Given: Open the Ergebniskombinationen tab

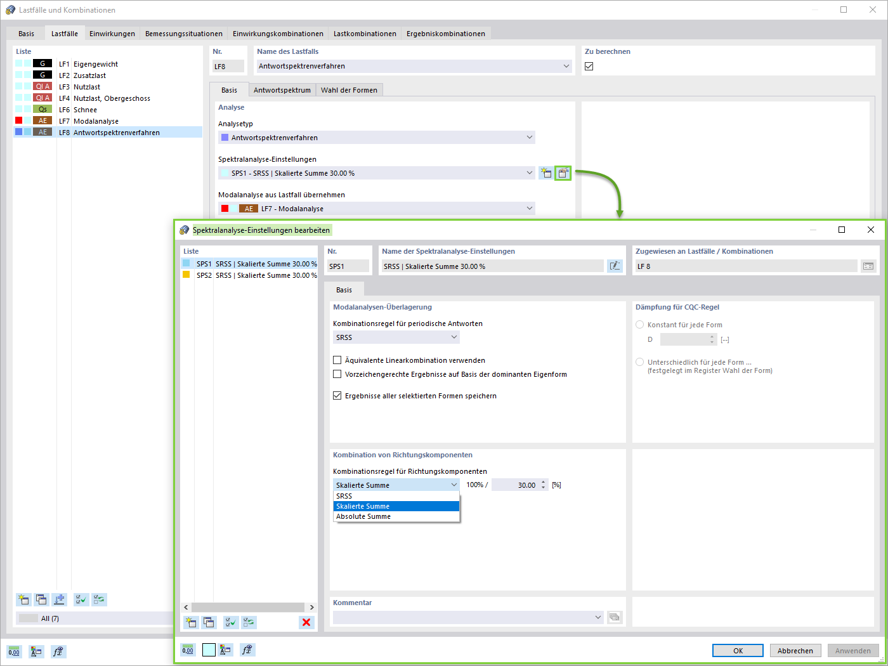Looking at the screenshot, I should point(446,34).
